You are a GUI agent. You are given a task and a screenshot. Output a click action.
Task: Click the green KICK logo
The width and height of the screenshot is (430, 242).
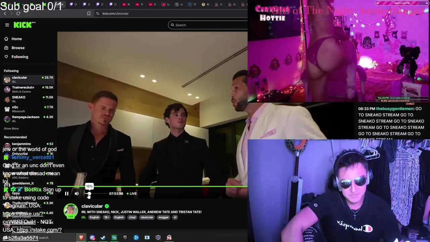pyautogui.click(x=24, y=25)
